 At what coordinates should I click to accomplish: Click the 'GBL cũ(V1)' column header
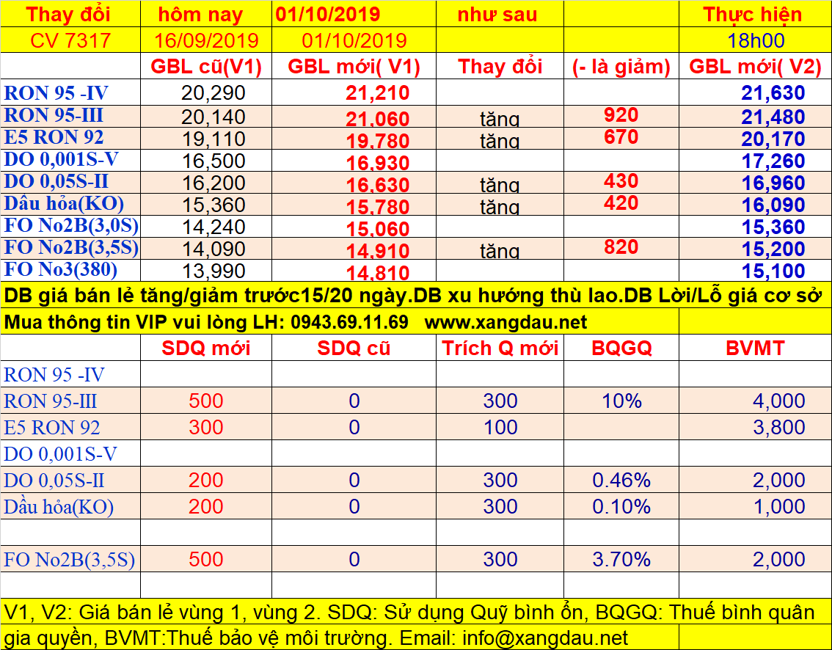[206, 67]
